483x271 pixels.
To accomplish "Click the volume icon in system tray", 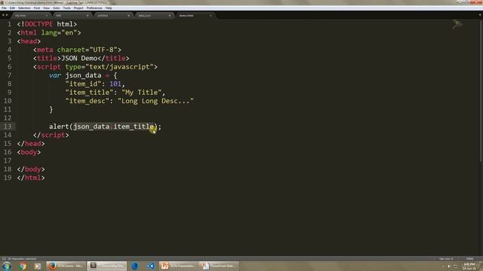I will [x=449, y=266].
